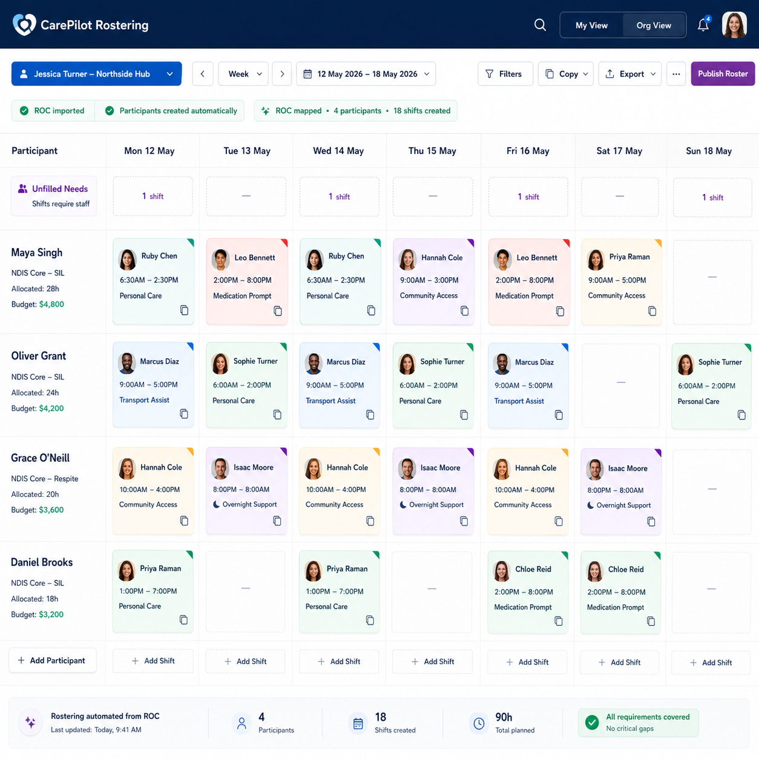
Task: Go to previous week arrow
Action: point(203,74)
